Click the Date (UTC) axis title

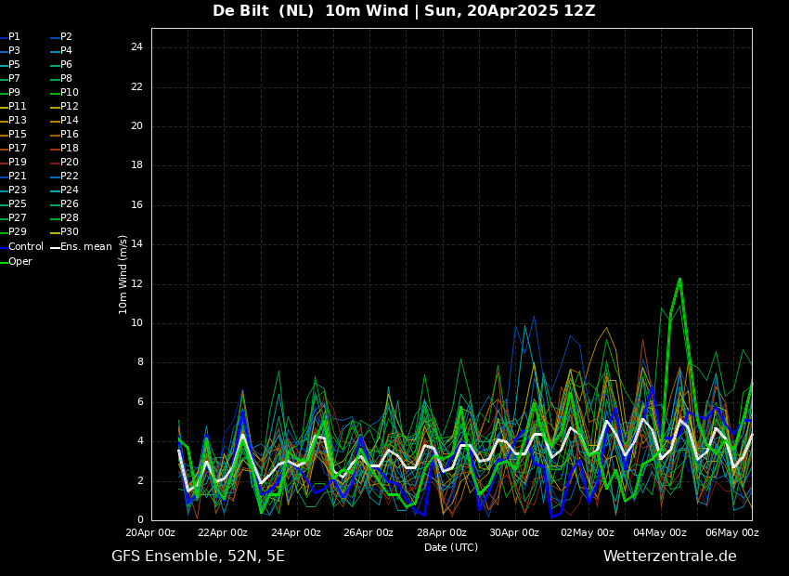click(x=451, y=547)
